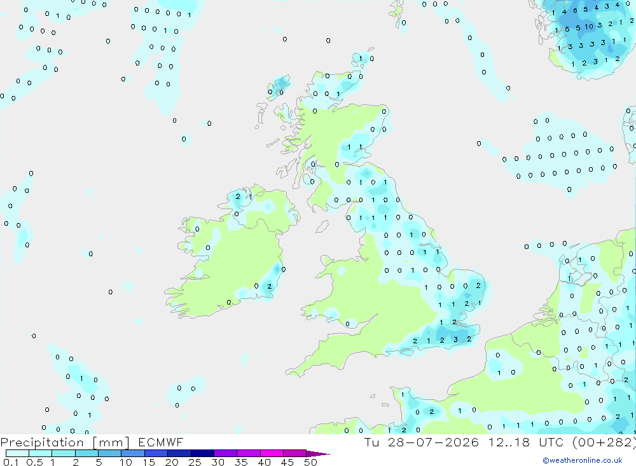The height and width of the screenshot is (466, 636).
Task: Pick the 1–2 mm legend color swatch
Action: point(64,453)
